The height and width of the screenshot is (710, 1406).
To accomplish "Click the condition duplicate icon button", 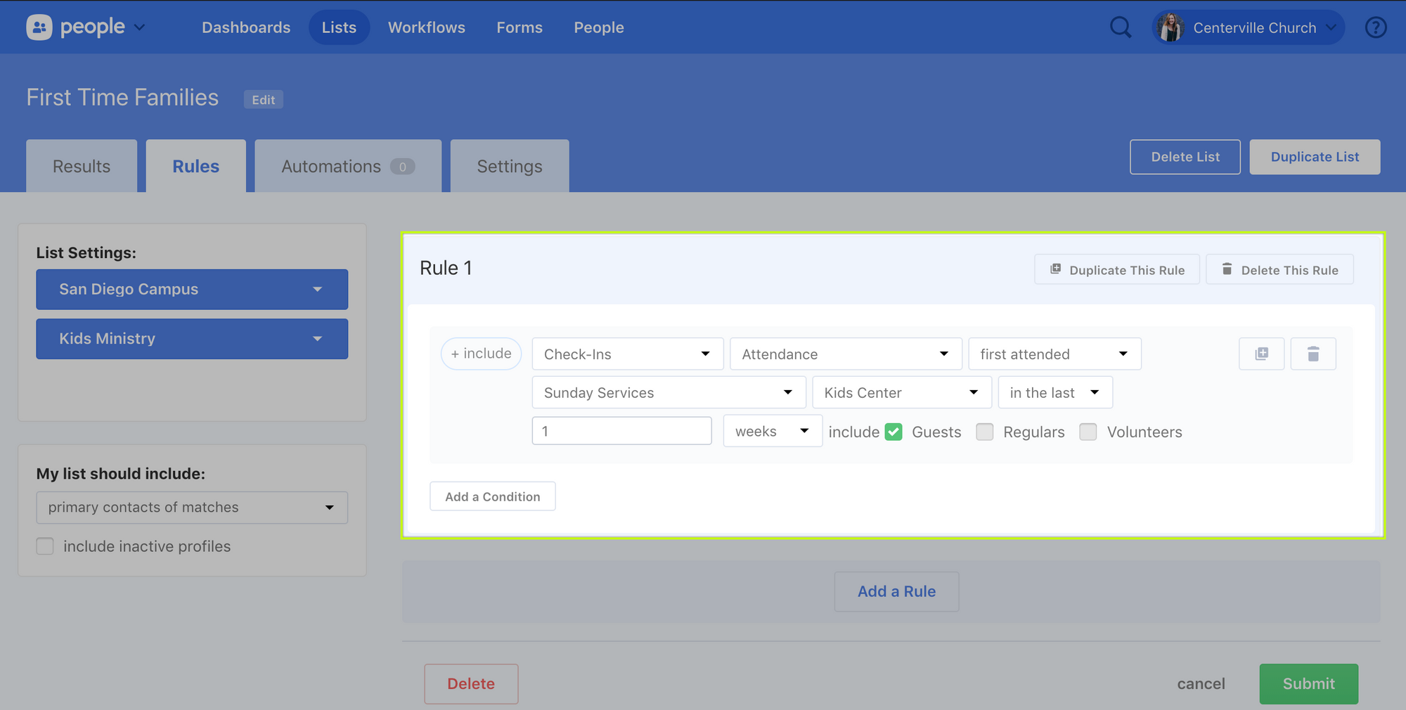I will tap(1261, 354).
